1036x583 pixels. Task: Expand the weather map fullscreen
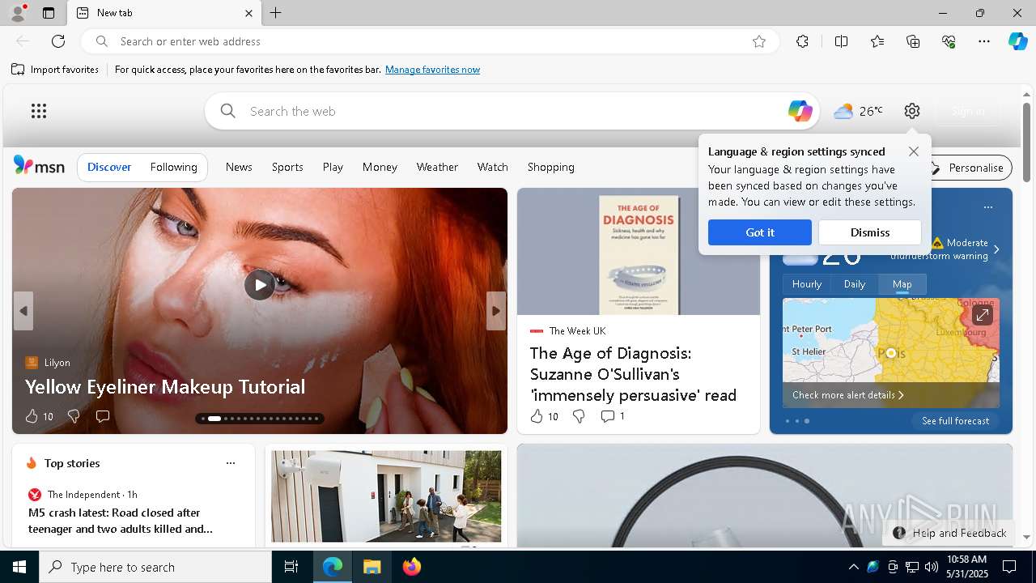pos(982,314)
